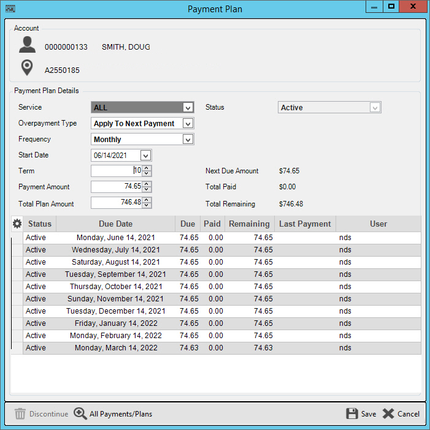Image resolution: width=430 pixels, height=430 pixels.
Task: Click the 74.63 Due value in March row
Action: (x=189, y=348)
